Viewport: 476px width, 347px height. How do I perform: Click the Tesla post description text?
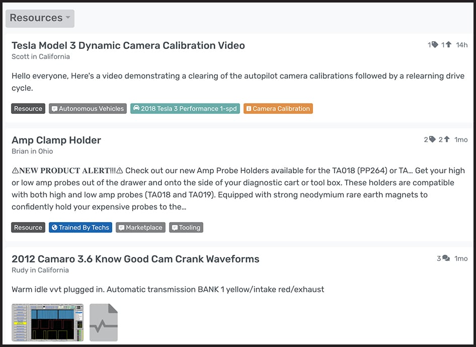pos(238,82)
